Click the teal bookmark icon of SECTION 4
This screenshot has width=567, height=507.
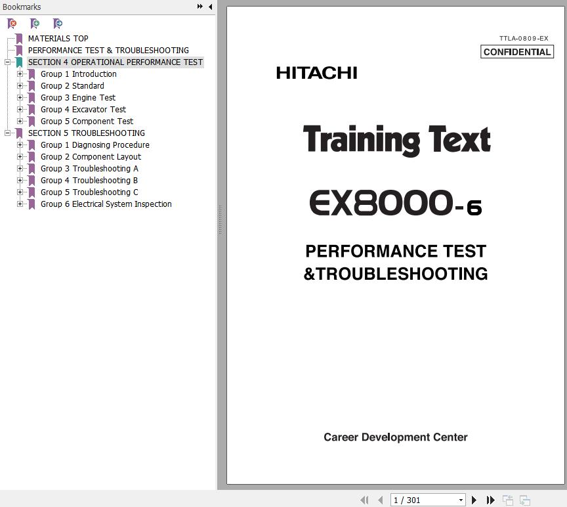tap(19, 62)
